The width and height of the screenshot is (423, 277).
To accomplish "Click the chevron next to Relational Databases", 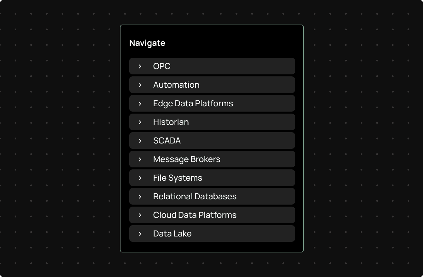I will (140, 196).
